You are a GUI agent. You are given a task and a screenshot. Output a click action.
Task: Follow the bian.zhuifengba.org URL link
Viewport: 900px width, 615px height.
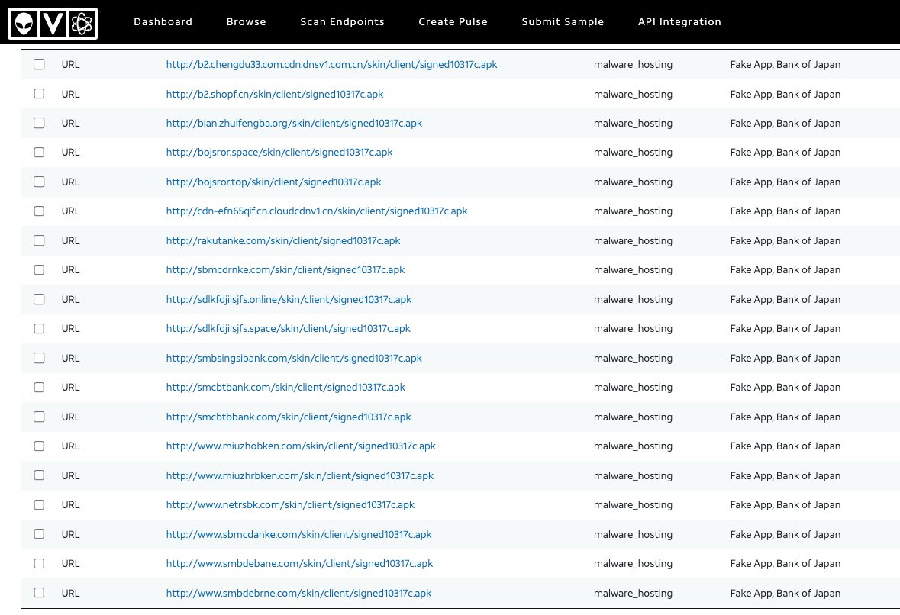coord(294,124)
